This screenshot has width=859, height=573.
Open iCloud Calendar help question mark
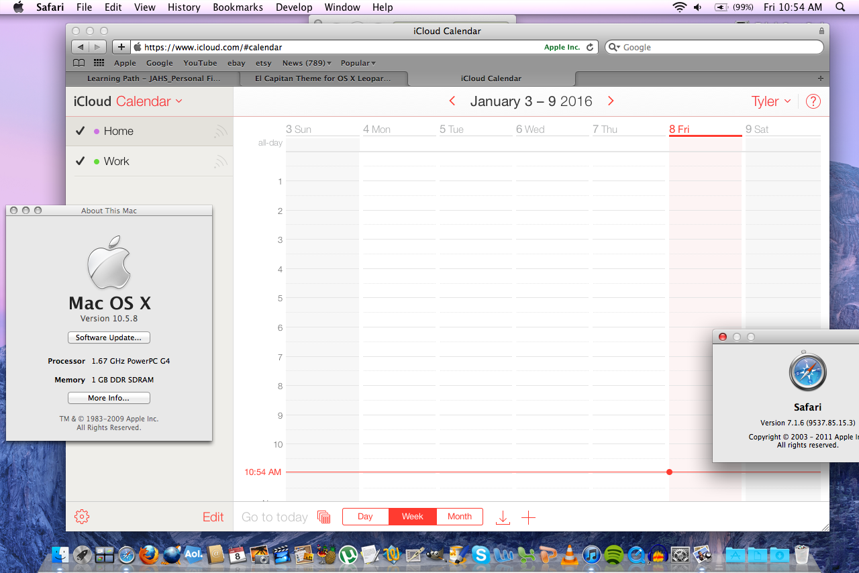813,101
